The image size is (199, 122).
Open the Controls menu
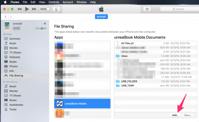(x=54, y=2)
